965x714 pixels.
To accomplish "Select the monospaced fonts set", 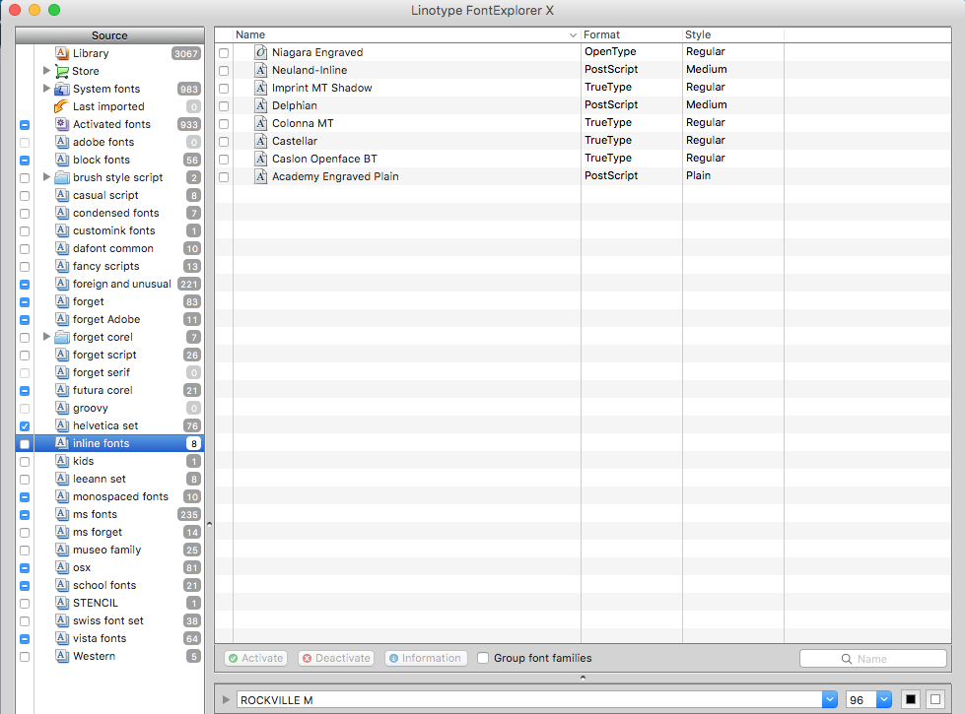I will [x=119, y=497].
